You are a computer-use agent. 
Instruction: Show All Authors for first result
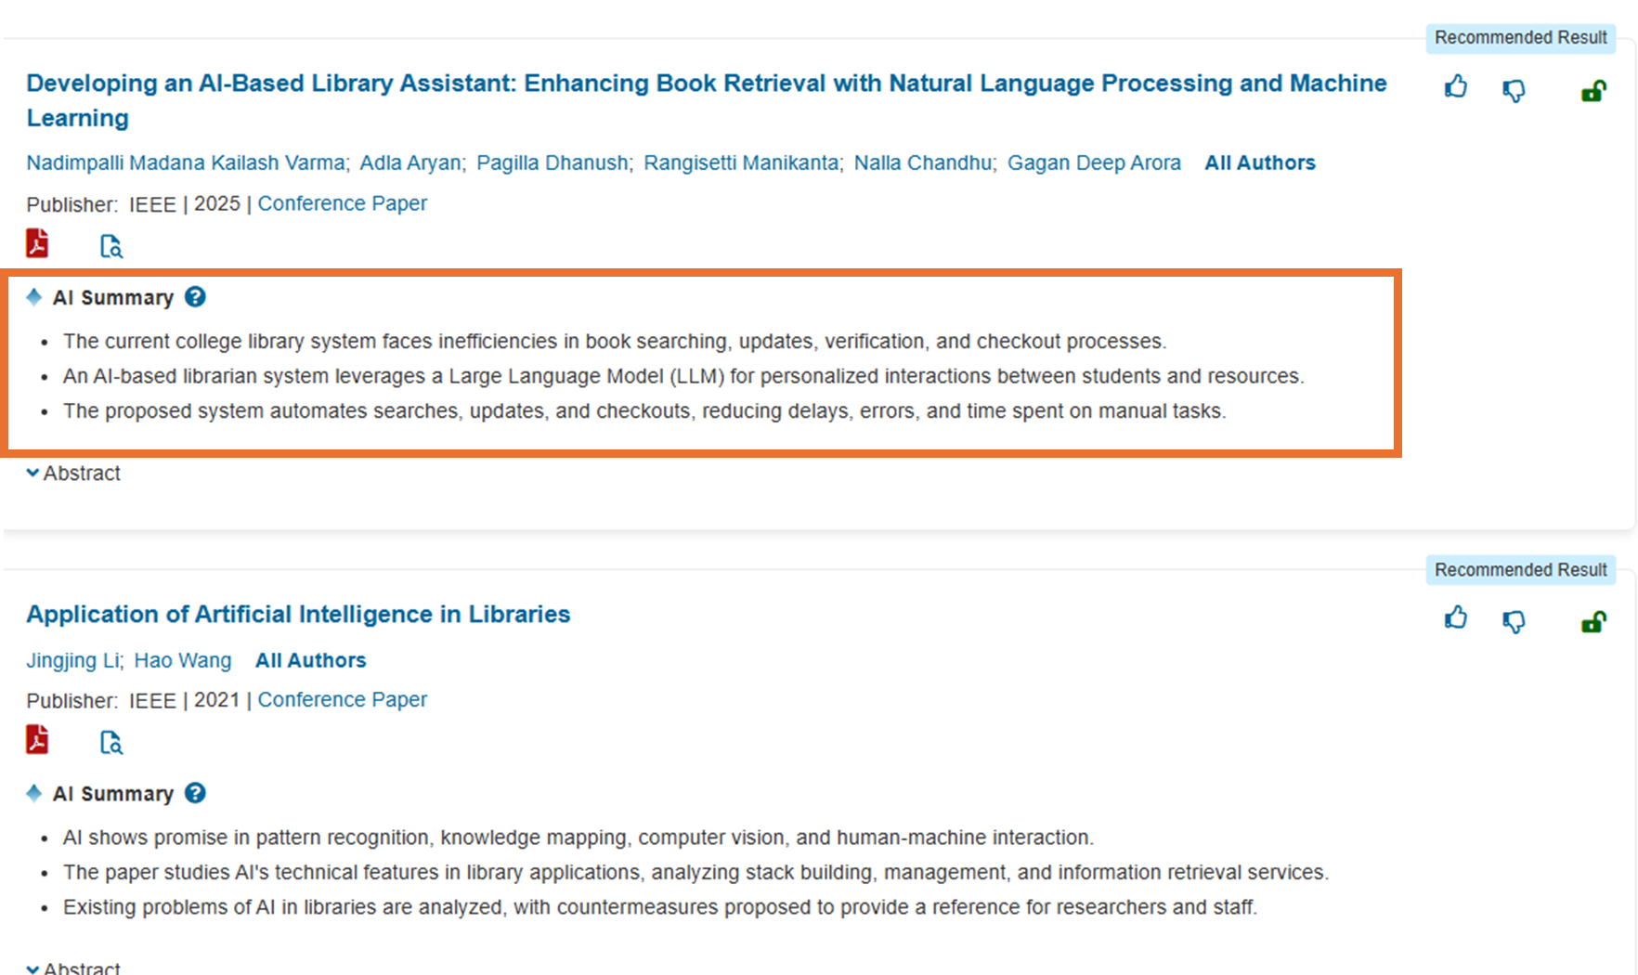coord(1259,163)
